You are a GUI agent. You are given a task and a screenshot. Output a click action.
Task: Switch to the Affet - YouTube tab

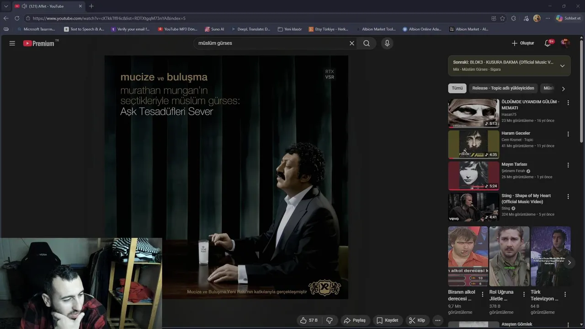tap(48, 6)
